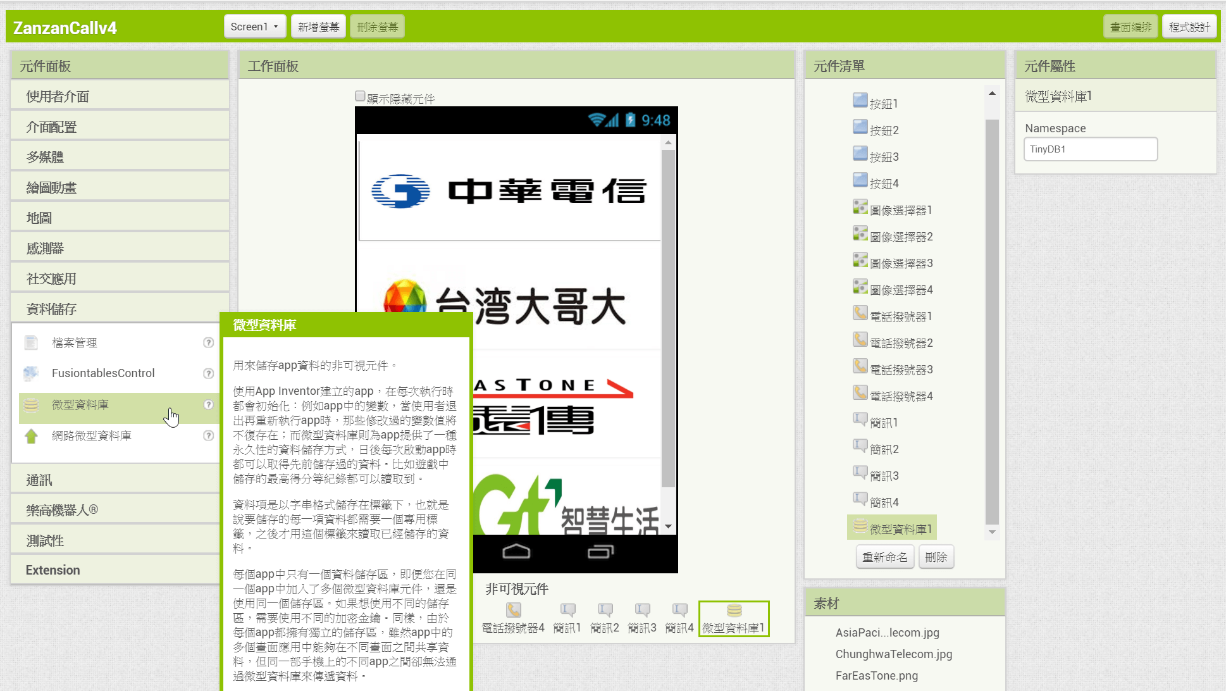Select 圖像選擇器2 image picker icon
1226x691 pixels.
pyautogui.click(x=860, y=233)
